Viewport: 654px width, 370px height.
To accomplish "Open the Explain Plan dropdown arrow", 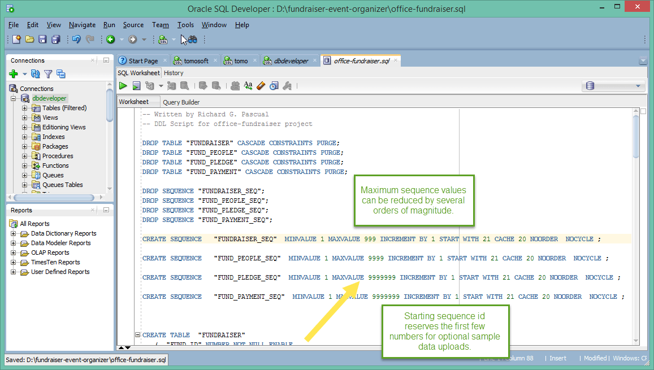I will [x=161, y=86].
